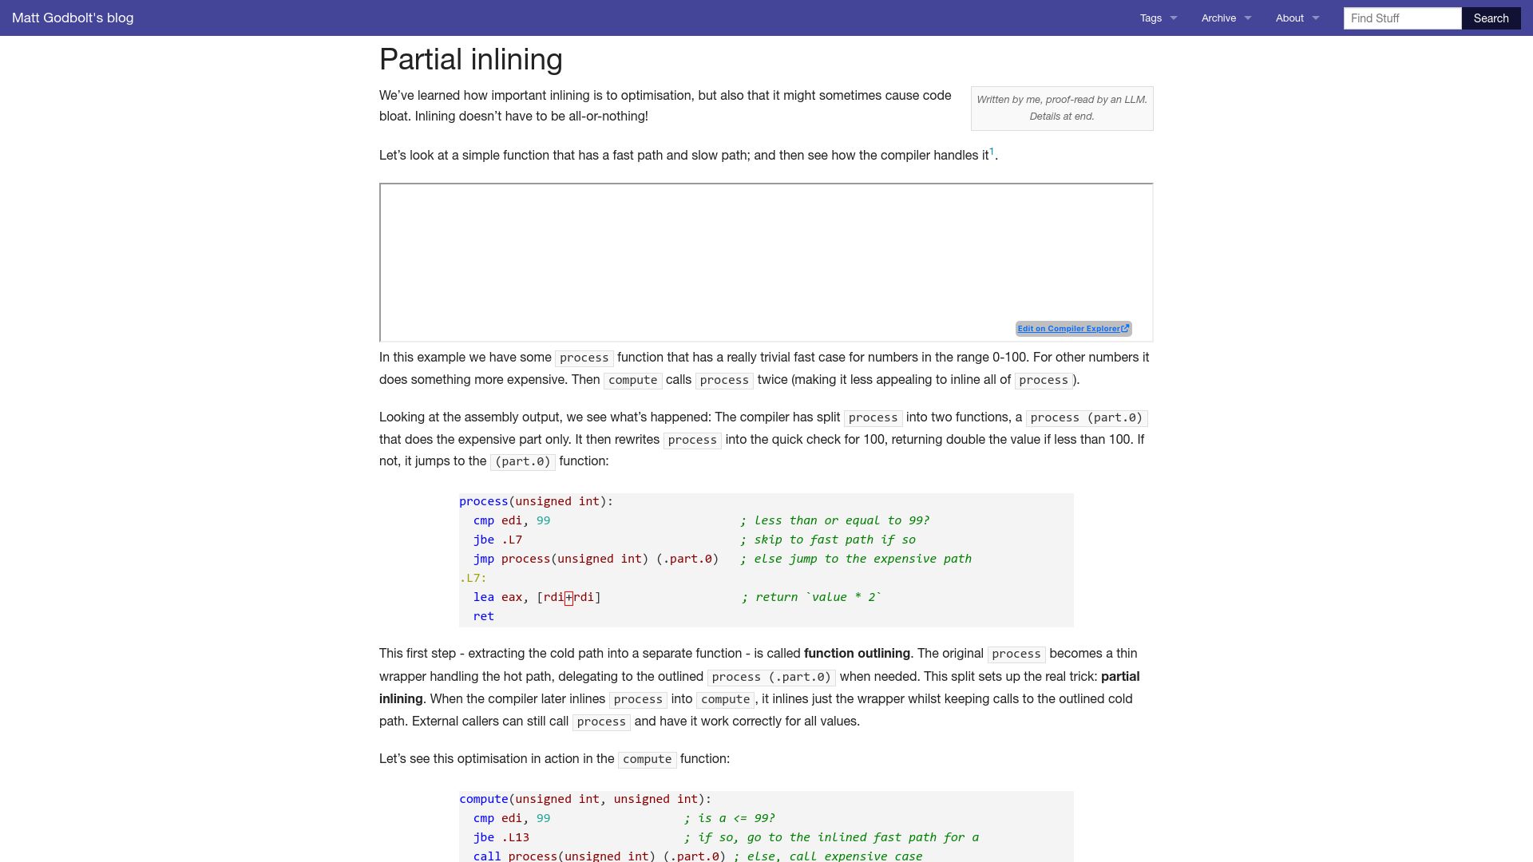Screen dimensions: 1533x862
Task: Click comment '; else jump to the expensive path'
Action: (x=856, y=559)
